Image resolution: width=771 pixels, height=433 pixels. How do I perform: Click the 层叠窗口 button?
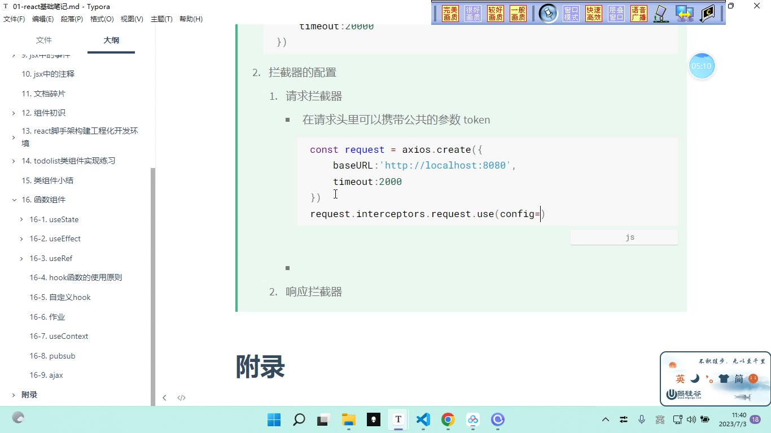point(616,14)
